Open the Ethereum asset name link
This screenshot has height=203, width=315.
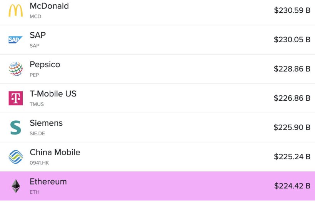pyautogui.click(x=48, y=181)
